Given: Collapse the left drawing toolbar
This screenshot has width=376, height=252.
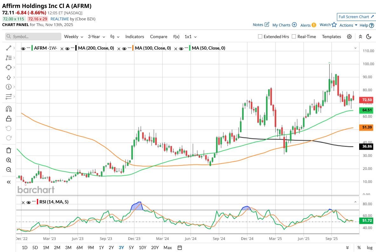Looking at the screenshot, I should [x=9, y=182].
